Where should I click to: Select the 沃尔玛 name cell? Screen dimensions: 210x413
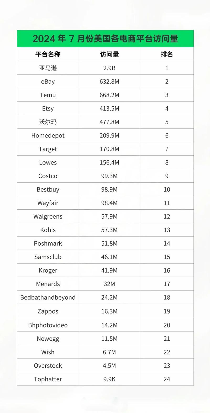click(x=48, y=122)
